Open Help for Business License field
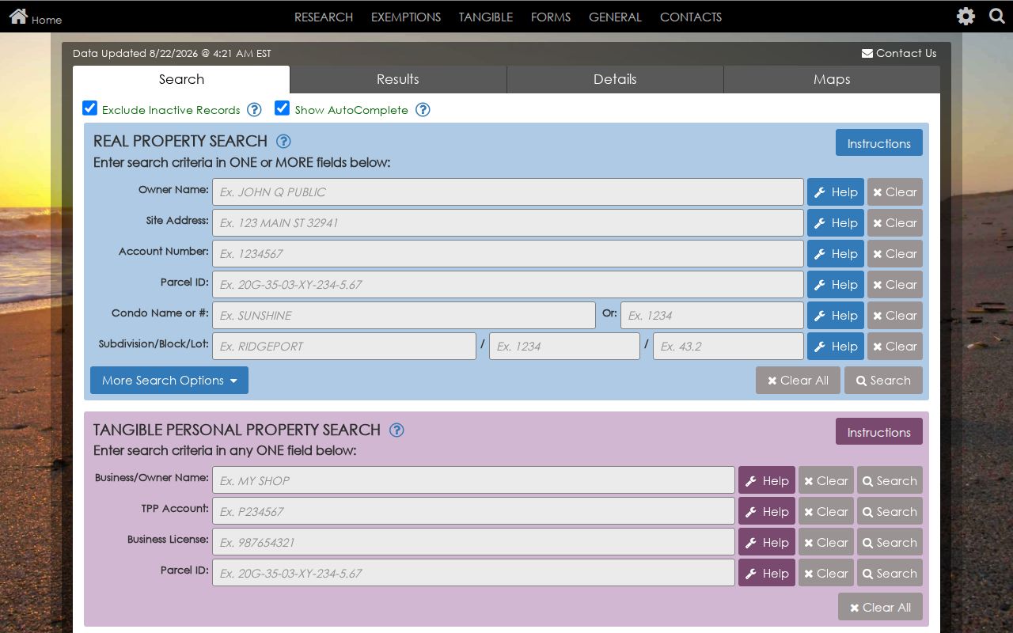This screenshot has height=633, width=1013. tap(767, 542)
